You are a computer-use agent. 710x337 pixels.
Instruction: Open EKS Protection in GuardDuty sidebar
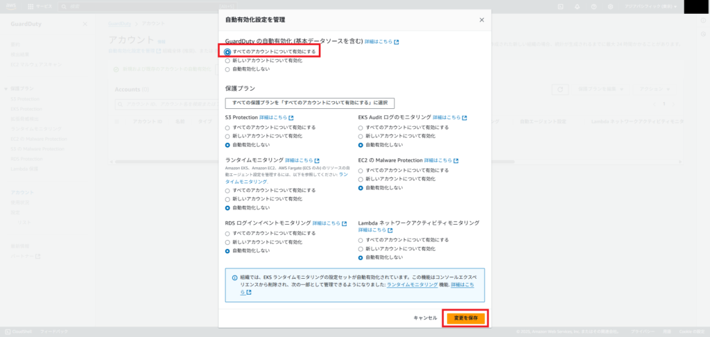tap(26, 109)
